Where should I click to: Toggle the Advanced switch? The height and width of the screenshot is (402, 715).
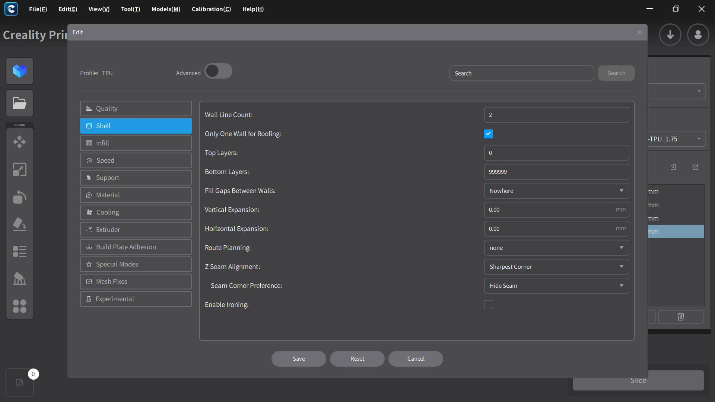click(x=218, y=71)
